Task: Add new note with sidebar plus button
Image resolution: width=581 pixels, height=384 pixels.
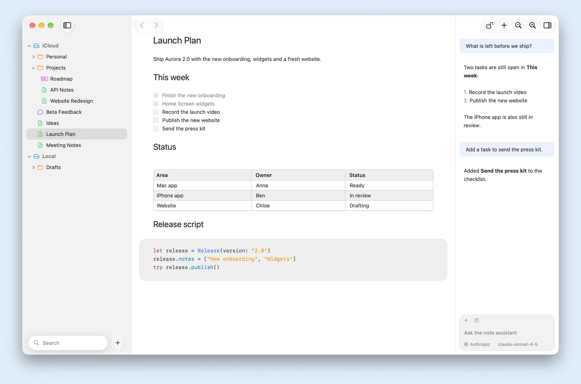Action: tap(118, 343)
